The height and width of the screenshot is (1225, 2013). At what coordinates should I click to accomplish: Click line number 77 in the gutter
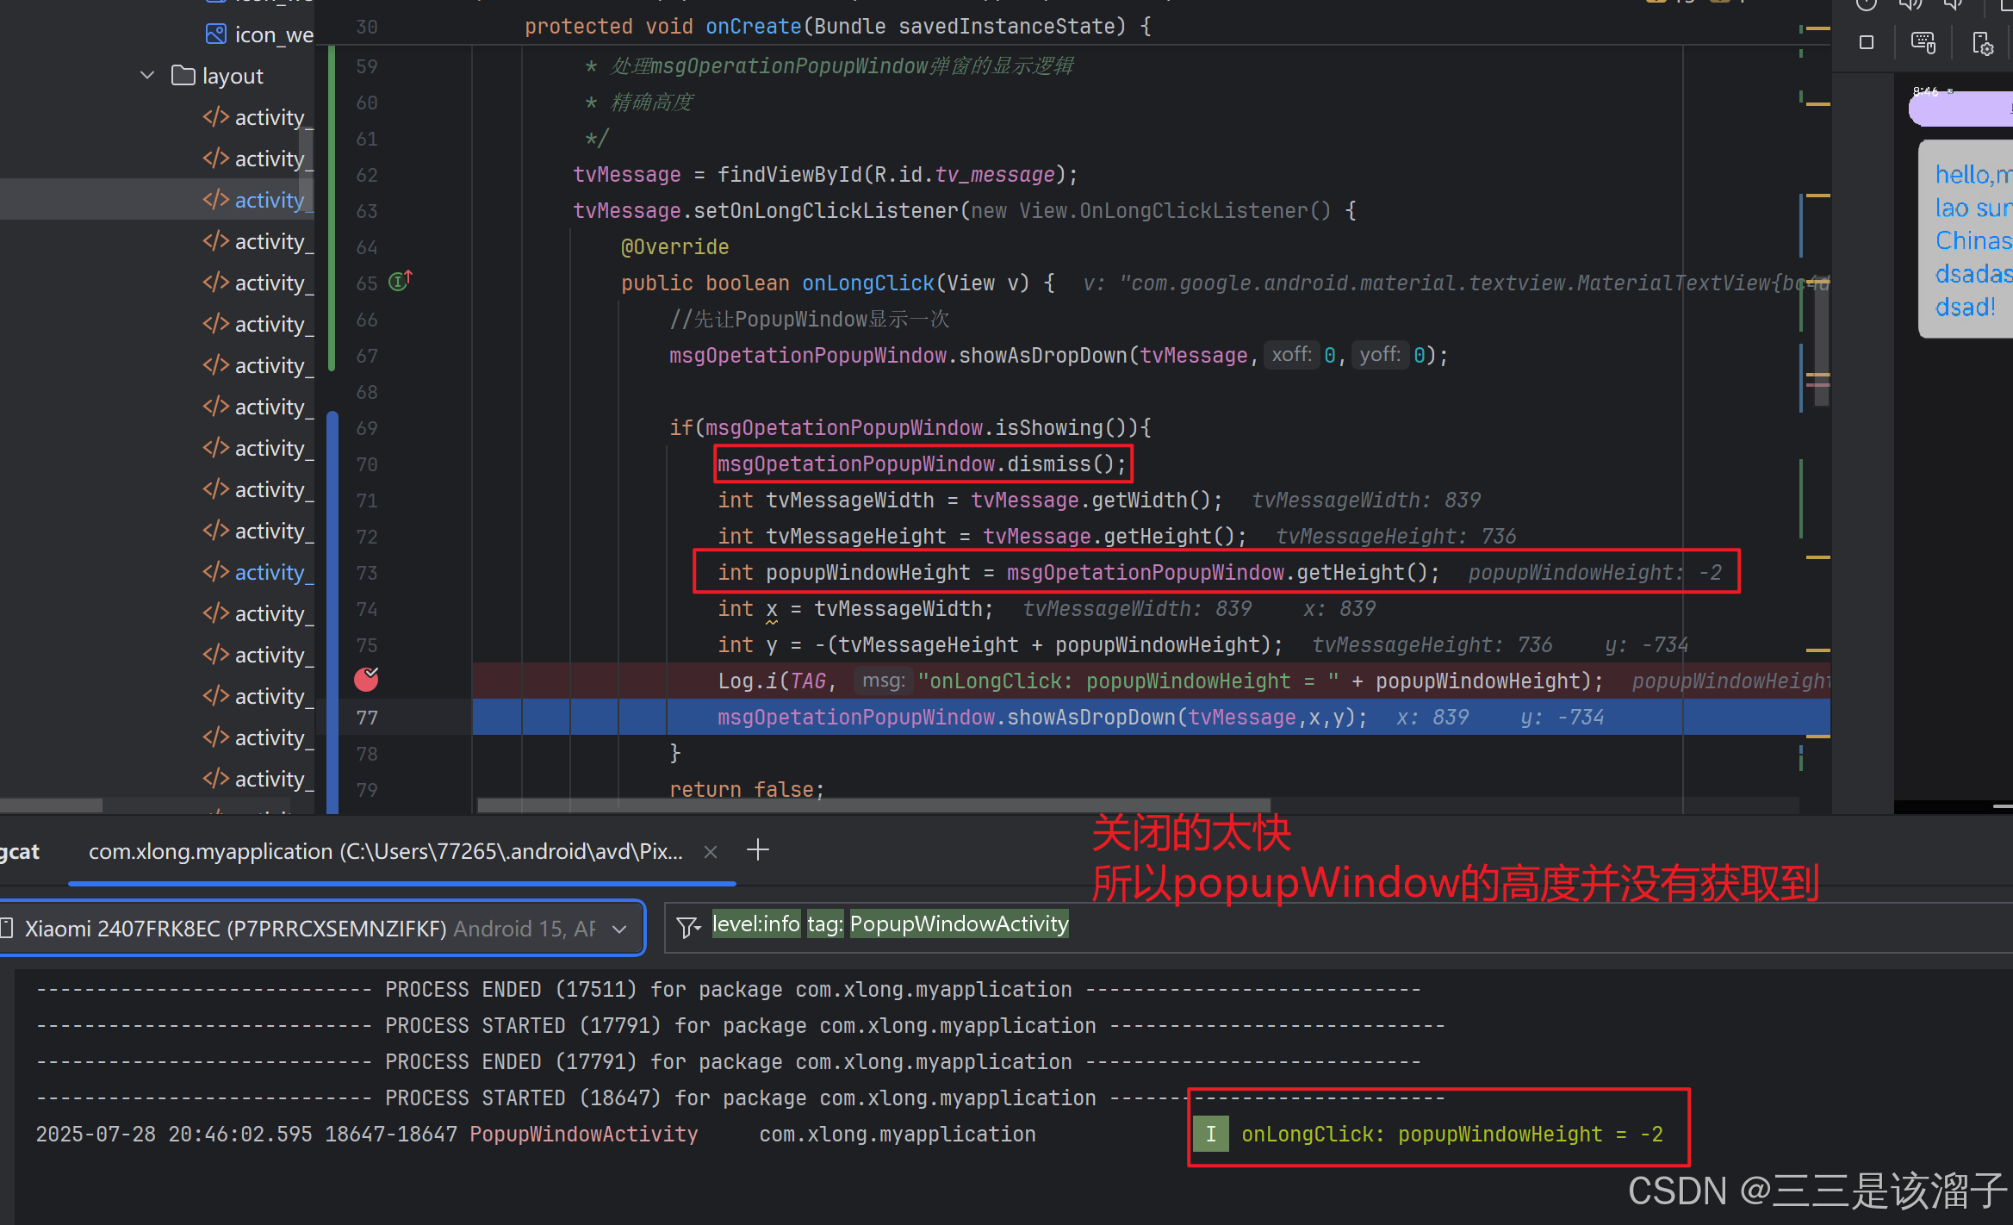tap(367, 718)
